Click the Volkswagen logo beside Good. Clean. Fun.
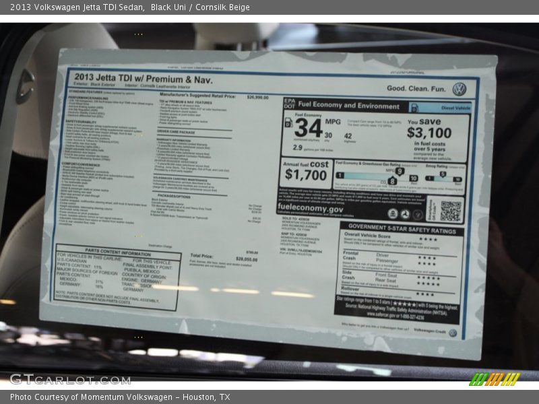The height and width of the screenshot is (404, 539). [459, 89]
